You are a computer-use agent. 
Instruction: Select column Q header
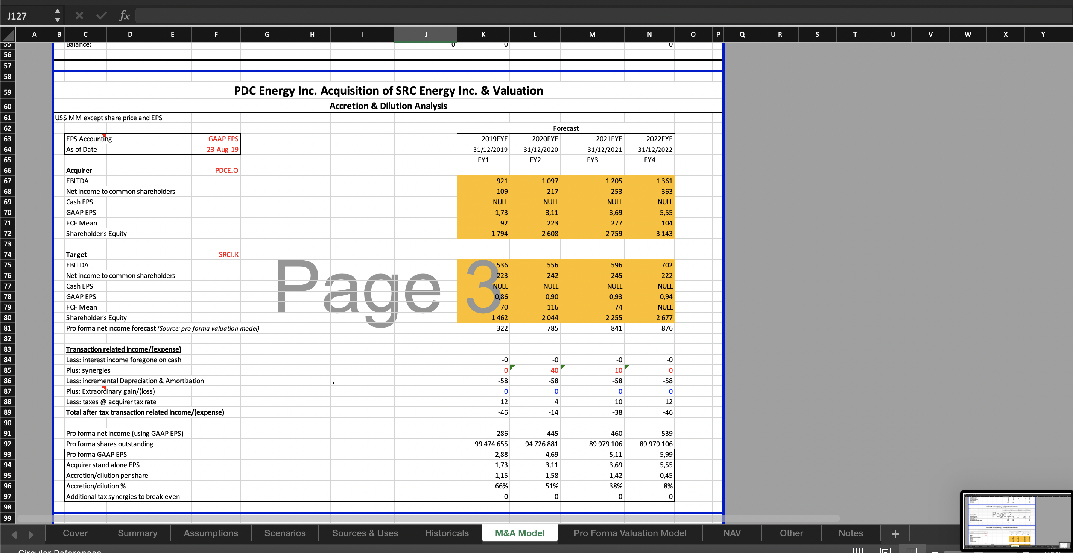pyautogui.click(x=742, y=35)
